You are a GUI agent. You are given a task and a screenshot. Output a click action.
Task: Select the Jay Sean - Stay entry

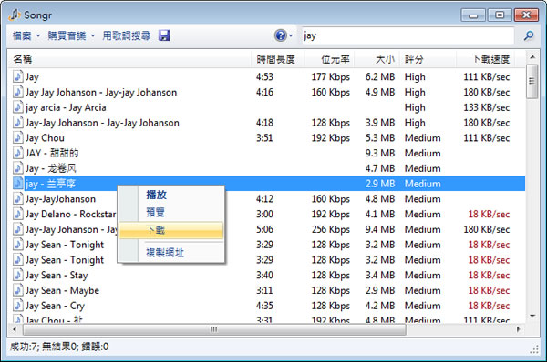(x=57, y=276)
